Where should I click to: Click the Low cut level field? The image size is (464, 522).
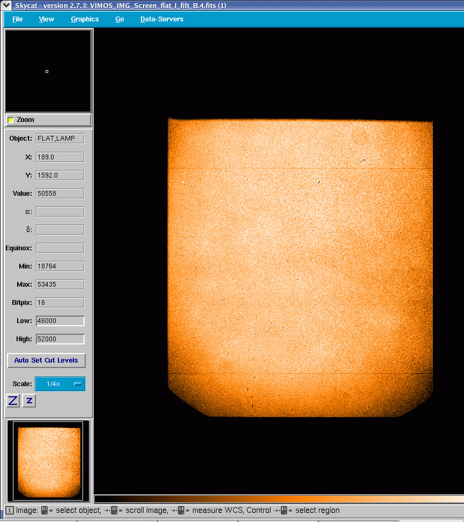click(61, 321)
